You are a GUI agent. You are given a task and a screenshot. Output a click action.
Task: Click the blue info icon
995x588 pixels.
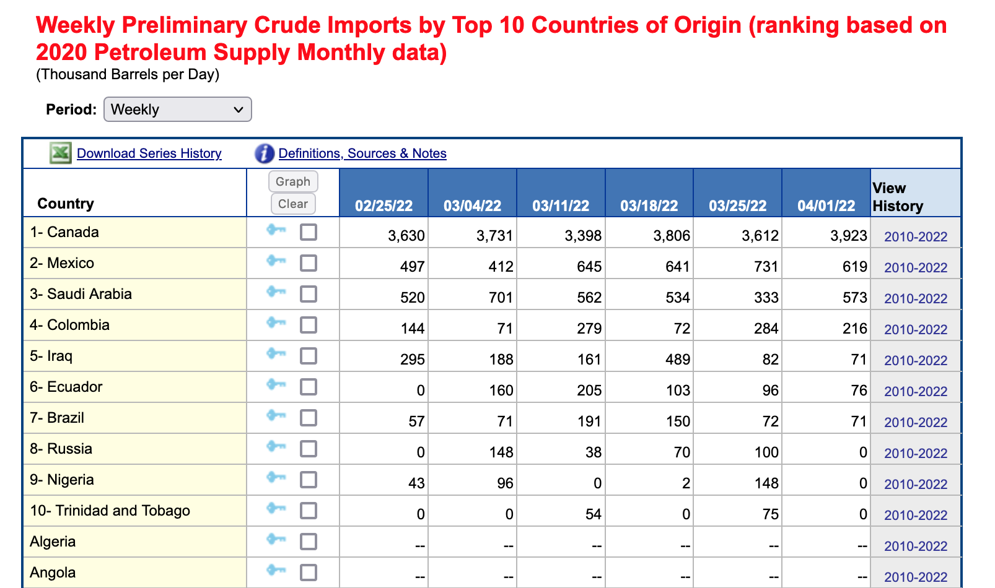coord(265,153)
